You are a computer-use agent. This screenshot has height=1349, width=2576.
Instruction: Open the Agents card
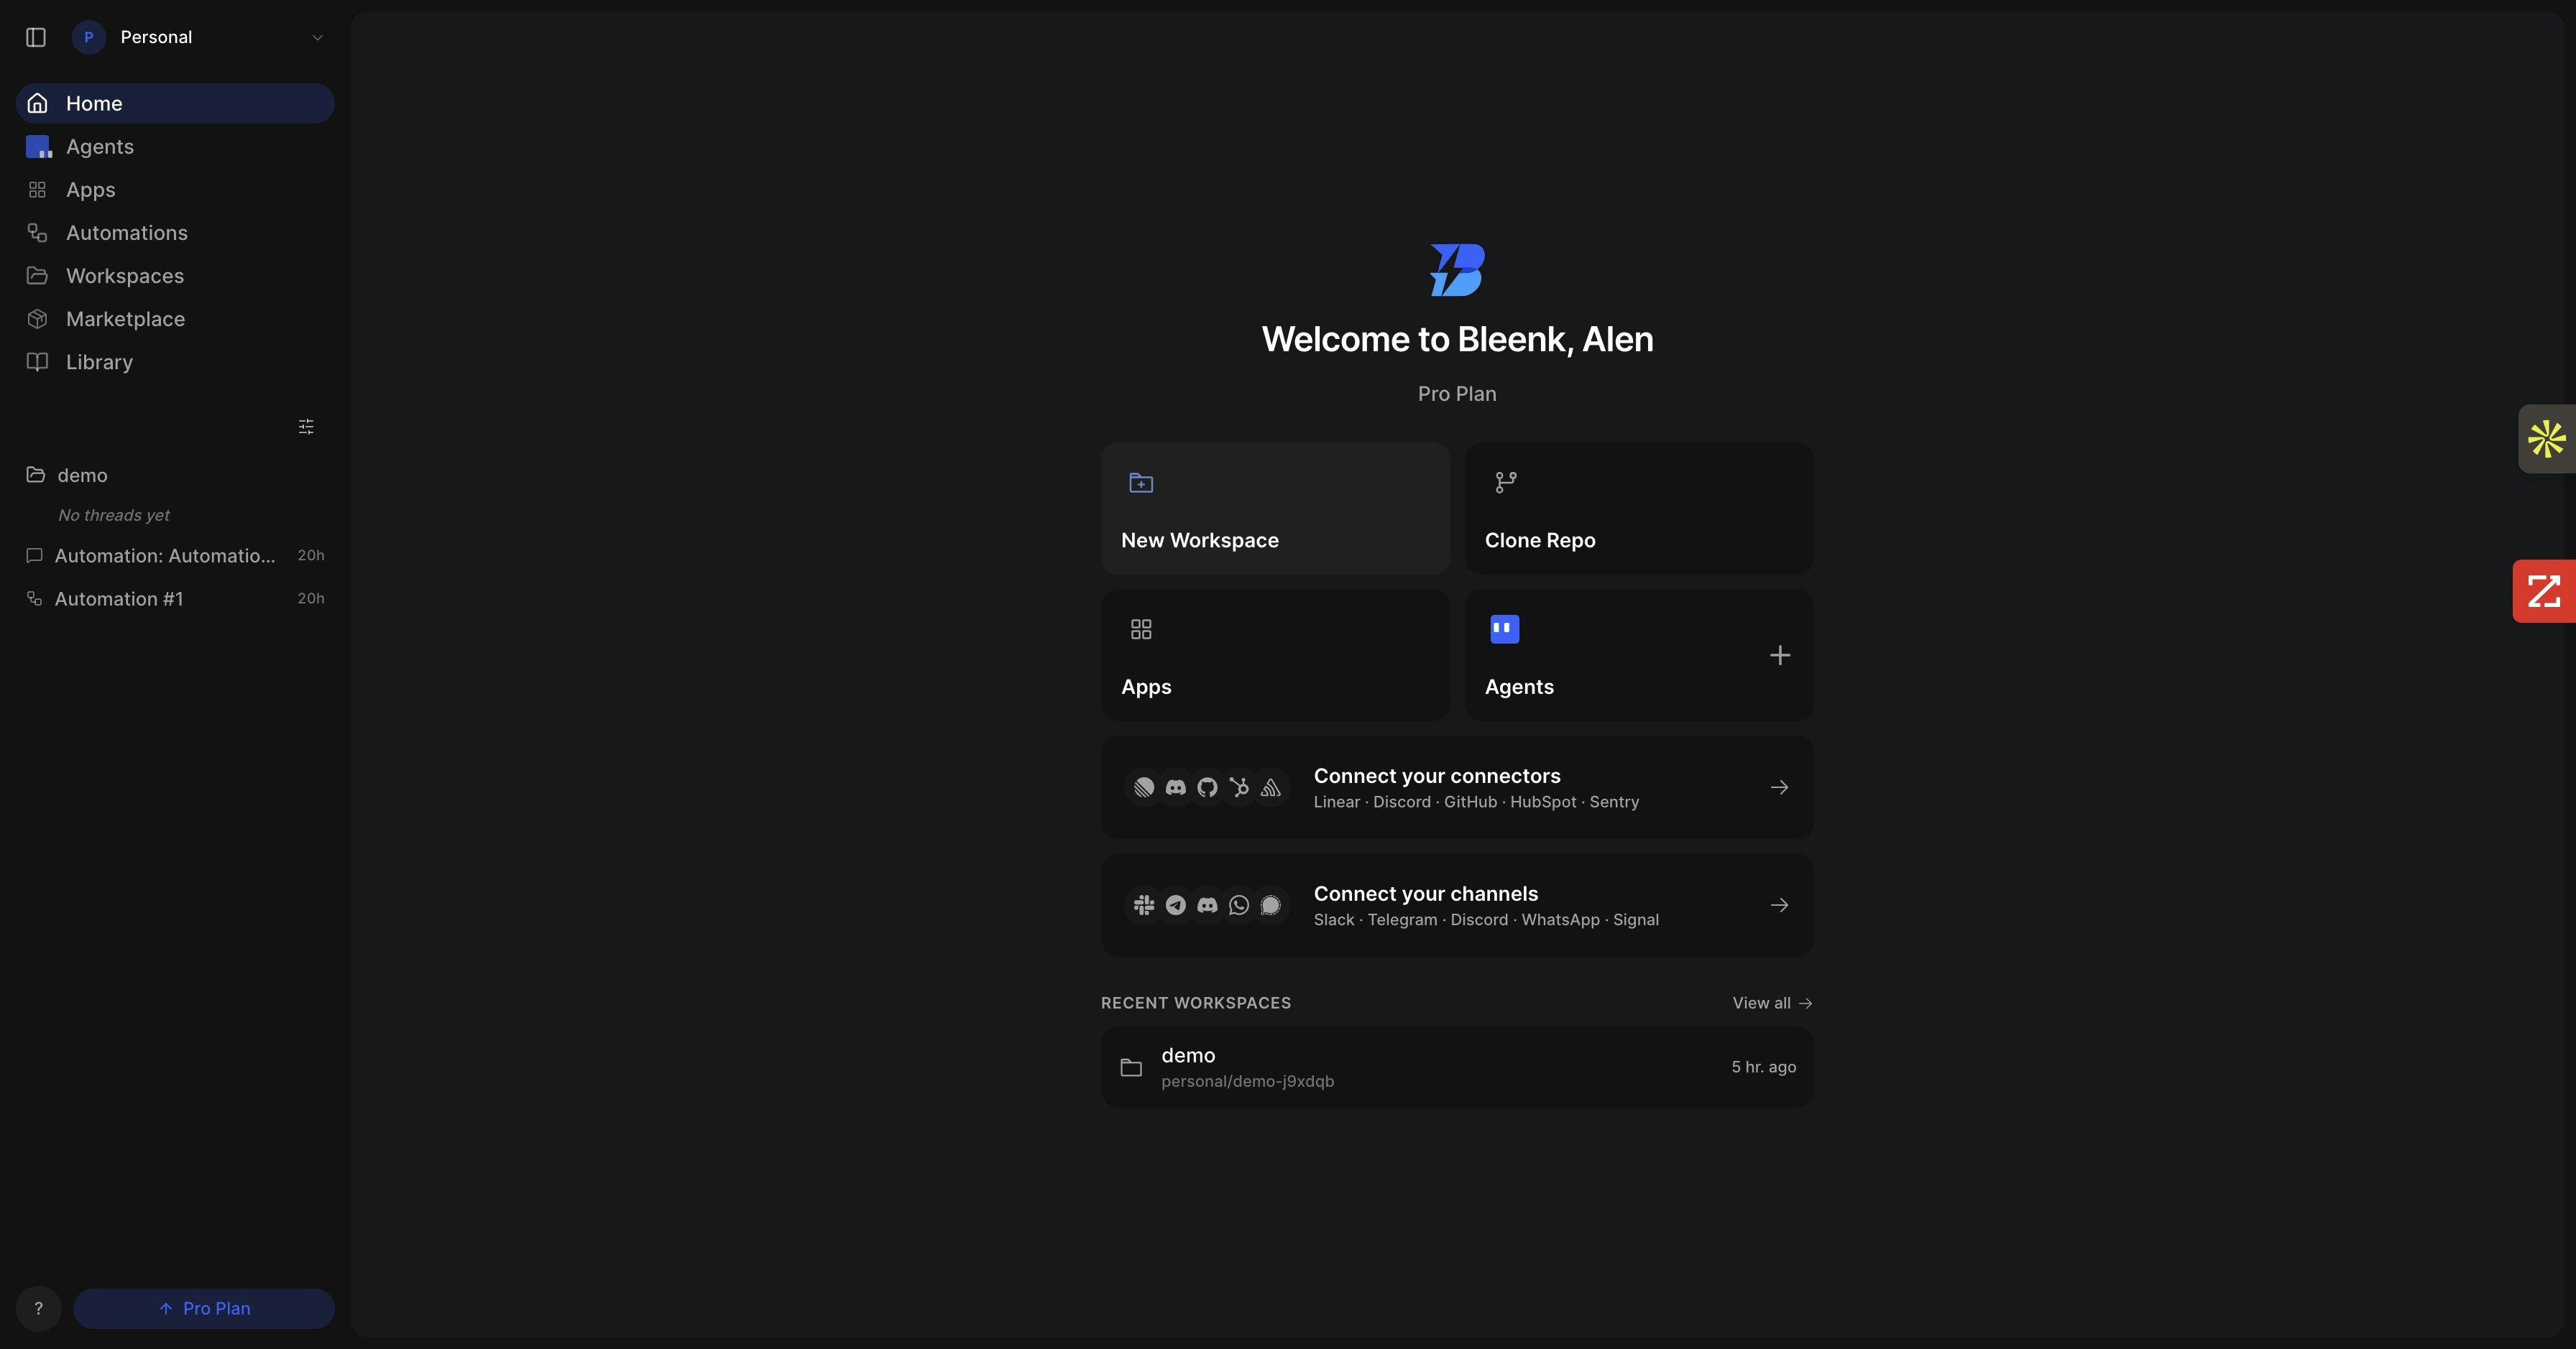(x=1639, y=654)
